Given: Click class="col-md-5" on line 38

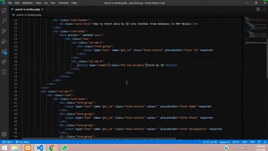Looking at the screenshot, I should click(x=60, y=91).
